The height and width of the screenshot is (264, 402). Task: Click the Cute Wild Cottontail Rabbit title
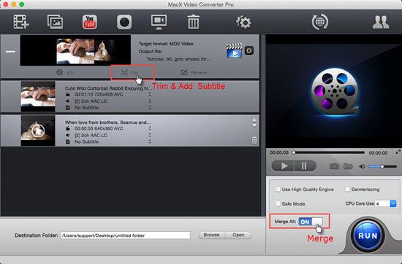[x=108, y=88]
